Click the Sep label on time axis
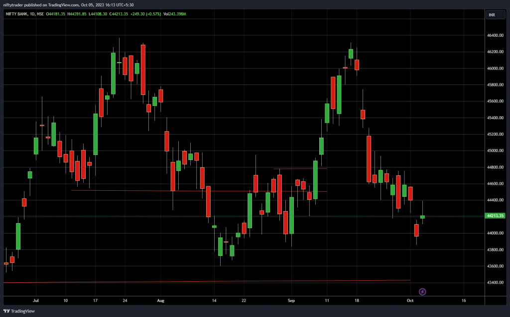 coord(291,301)
